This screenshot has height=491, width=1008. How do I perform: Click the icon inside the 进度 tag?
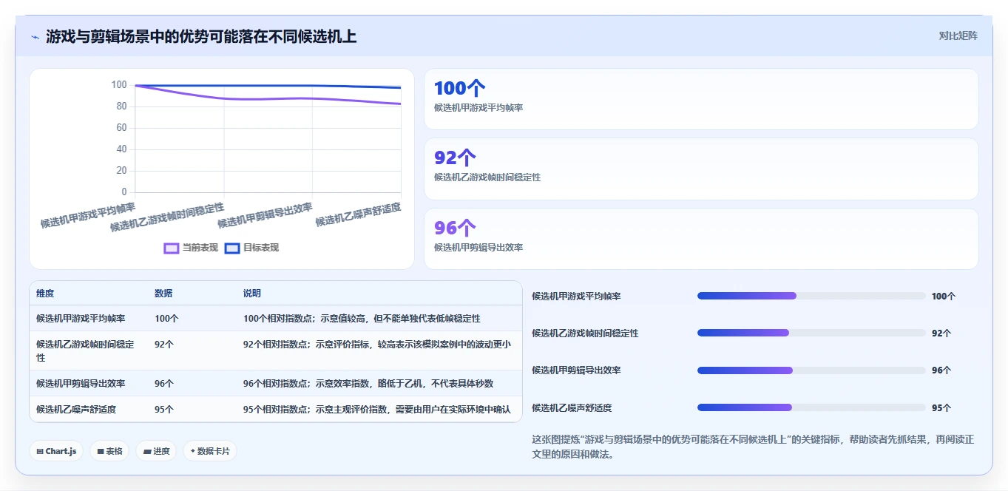147,451
